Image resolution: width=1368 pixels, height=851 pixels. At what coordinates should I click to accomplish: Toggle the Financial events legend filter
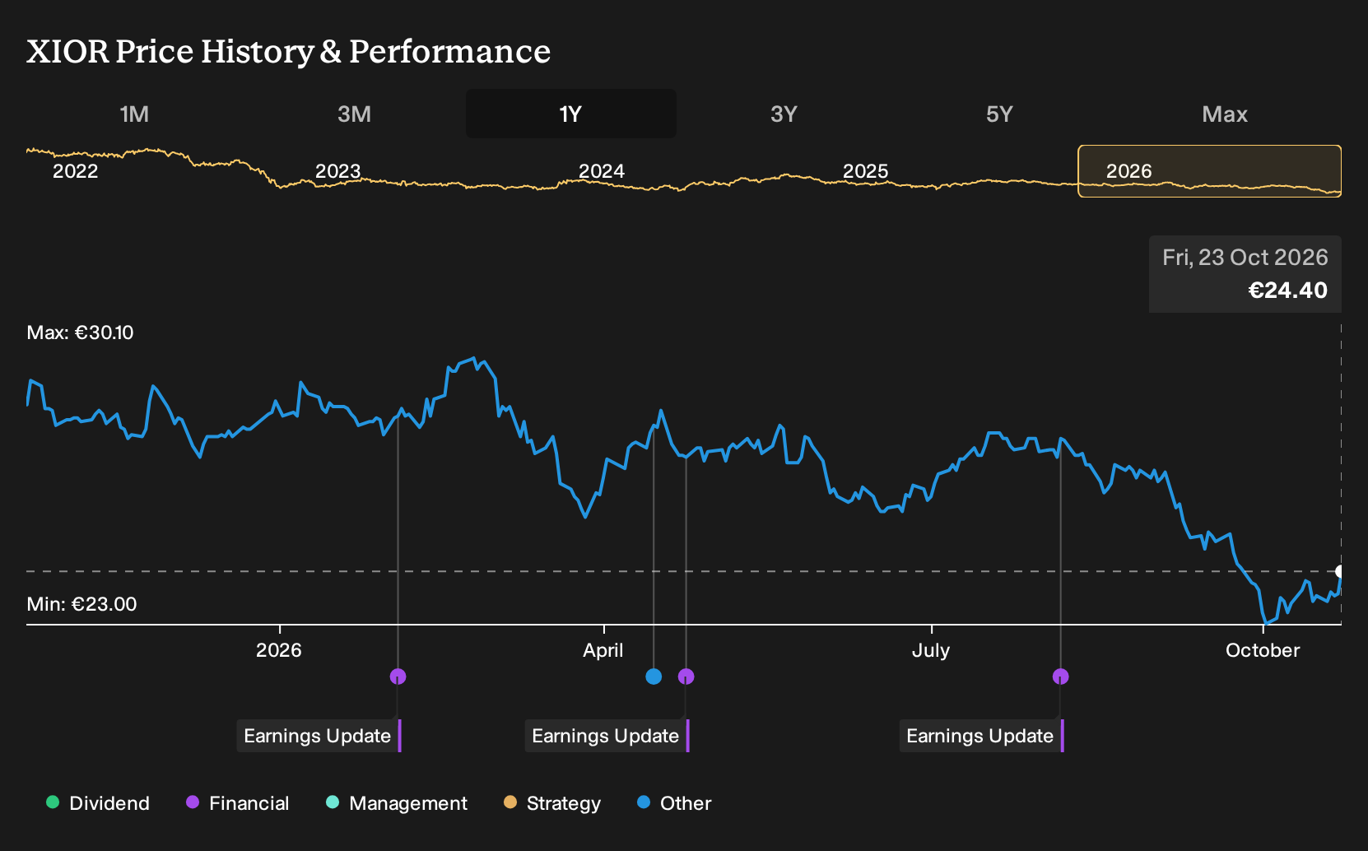(238, 802)
